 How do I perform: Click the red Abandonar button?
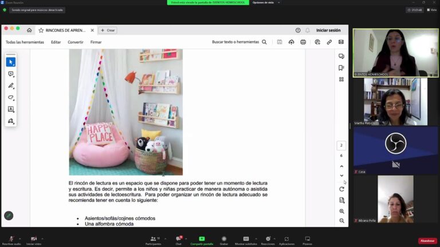click(427, 241)
